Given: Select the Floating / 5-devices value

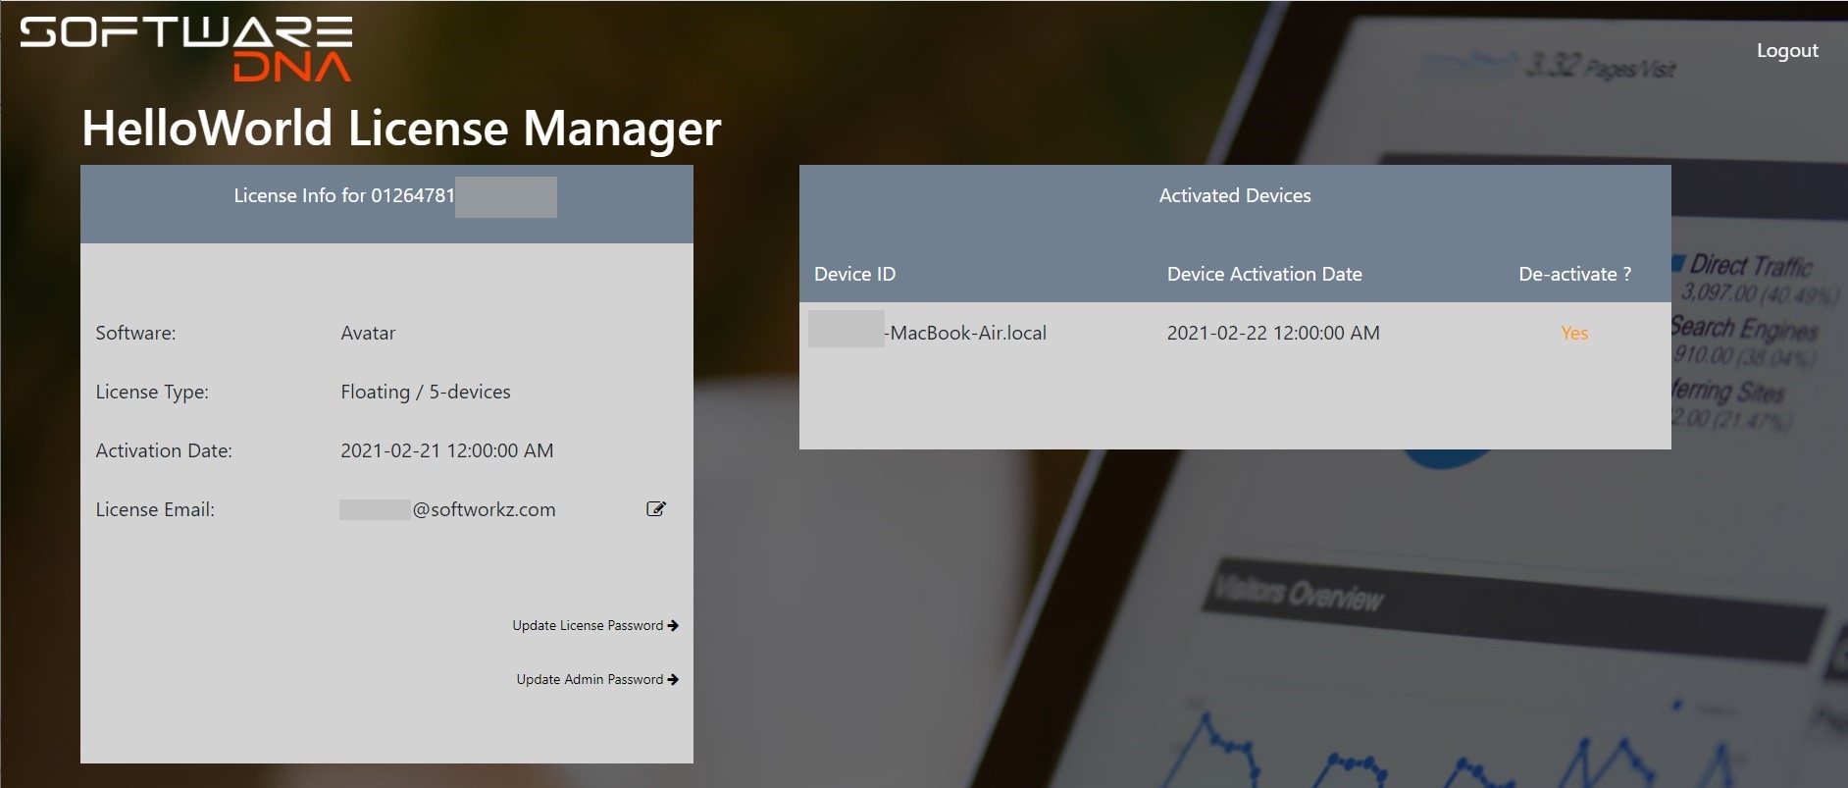Looking at the screenshot, I should click(x=426, y=392).
